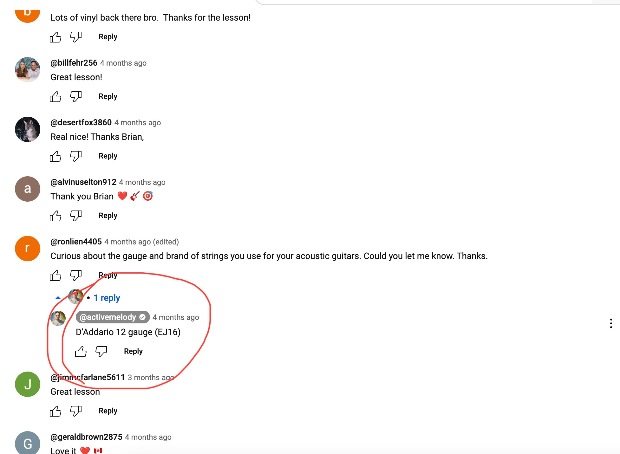Like @desertfox3860's "Real nice!" comment
This screenshot has height=454, width=620.
pos(55,156)
